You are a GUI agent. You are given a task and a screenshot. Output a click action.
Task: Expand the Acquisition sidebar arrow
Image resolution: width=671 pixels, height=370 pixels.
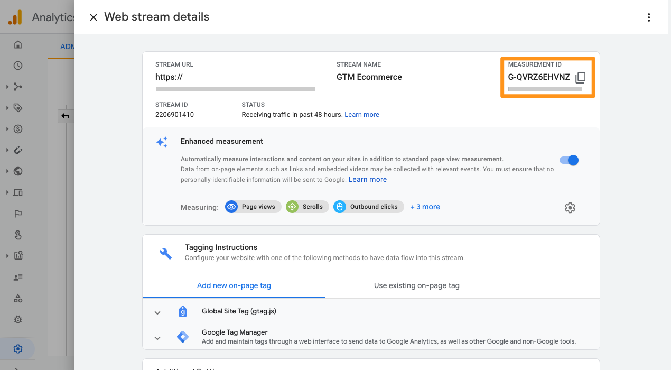pyautogui.click(x=7, y=87)
